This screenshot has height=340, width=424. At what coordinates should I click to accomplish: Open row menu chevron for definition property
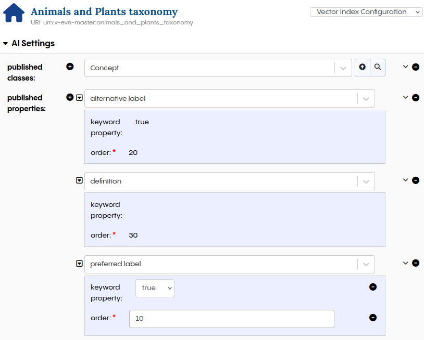pyautogui.click(x=405, y=180)
